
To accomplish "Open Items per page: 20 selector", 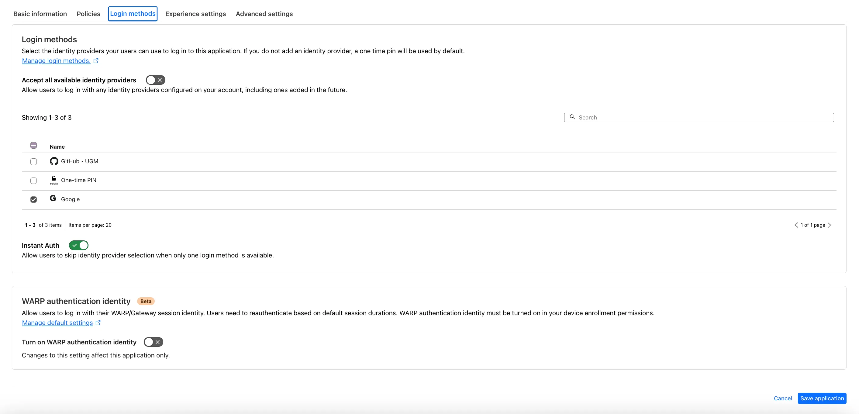I will point(90,225).
